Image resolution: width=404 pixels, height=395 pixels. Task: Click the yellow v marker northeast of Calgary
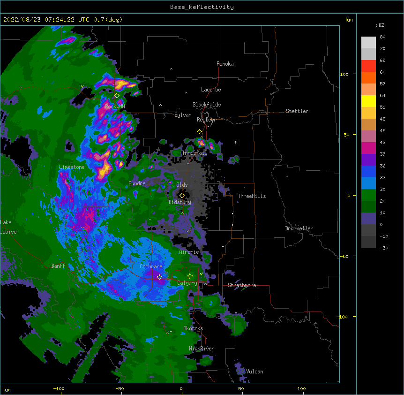click(201, 273)
